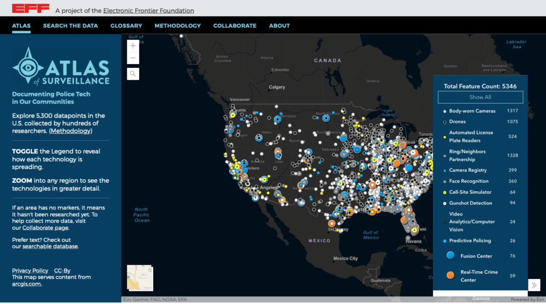
Task: Open the searchable database link
Action: 50,246
